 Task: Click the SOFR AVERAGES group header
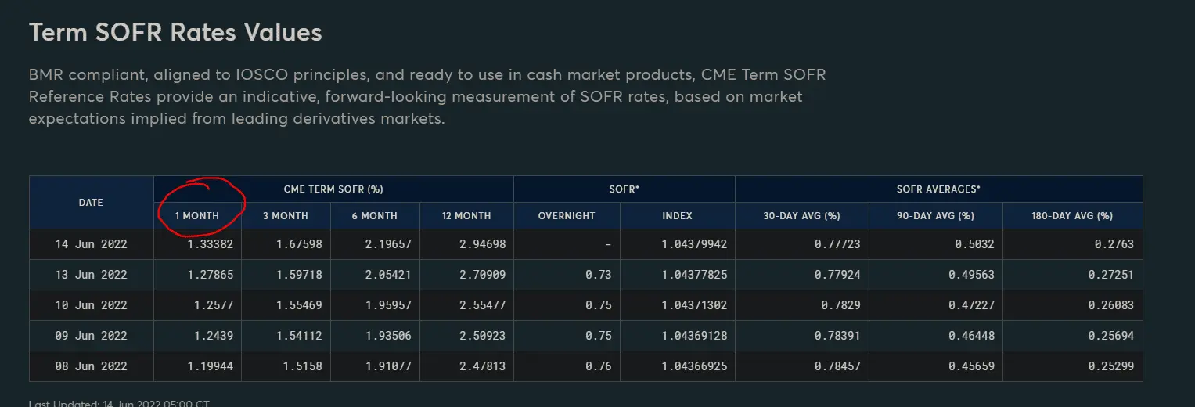tap(938, 189)
